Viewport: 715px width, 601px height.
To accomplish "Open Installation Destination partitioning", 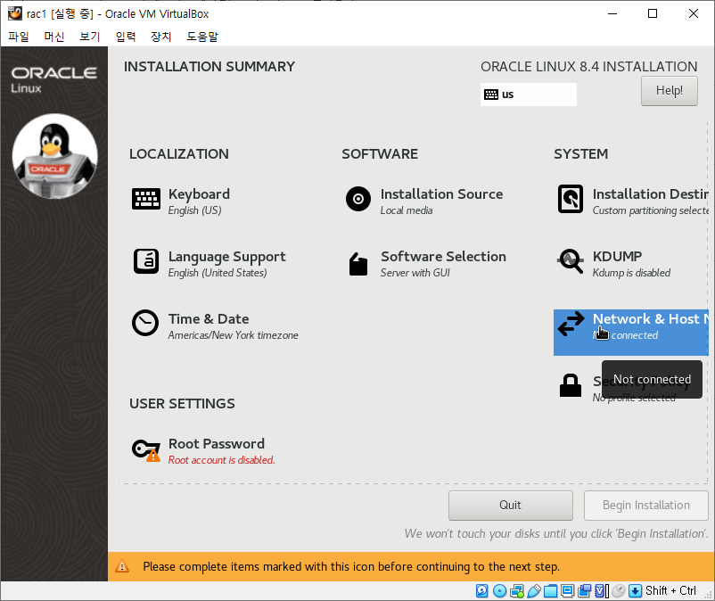I will pos(632,202).
